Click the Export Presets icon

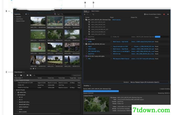(31, 75)
